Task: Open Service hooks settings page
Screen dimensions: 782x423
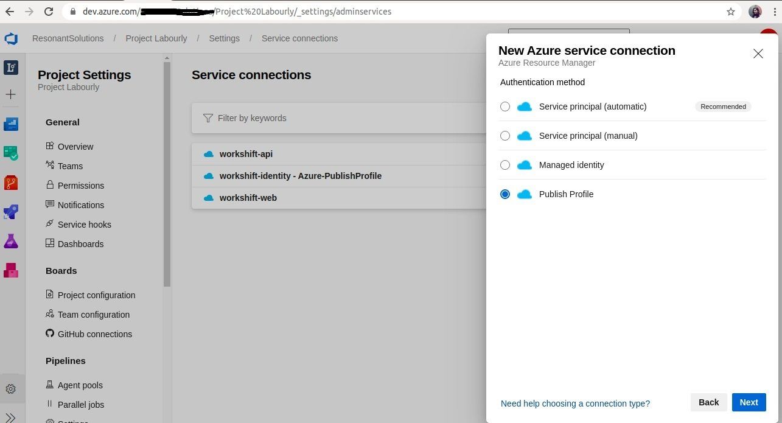Action: coord(84,225)
